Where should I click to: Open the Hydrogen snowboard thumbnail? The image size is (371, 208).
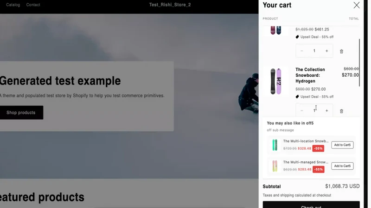(x=275, y=81)
